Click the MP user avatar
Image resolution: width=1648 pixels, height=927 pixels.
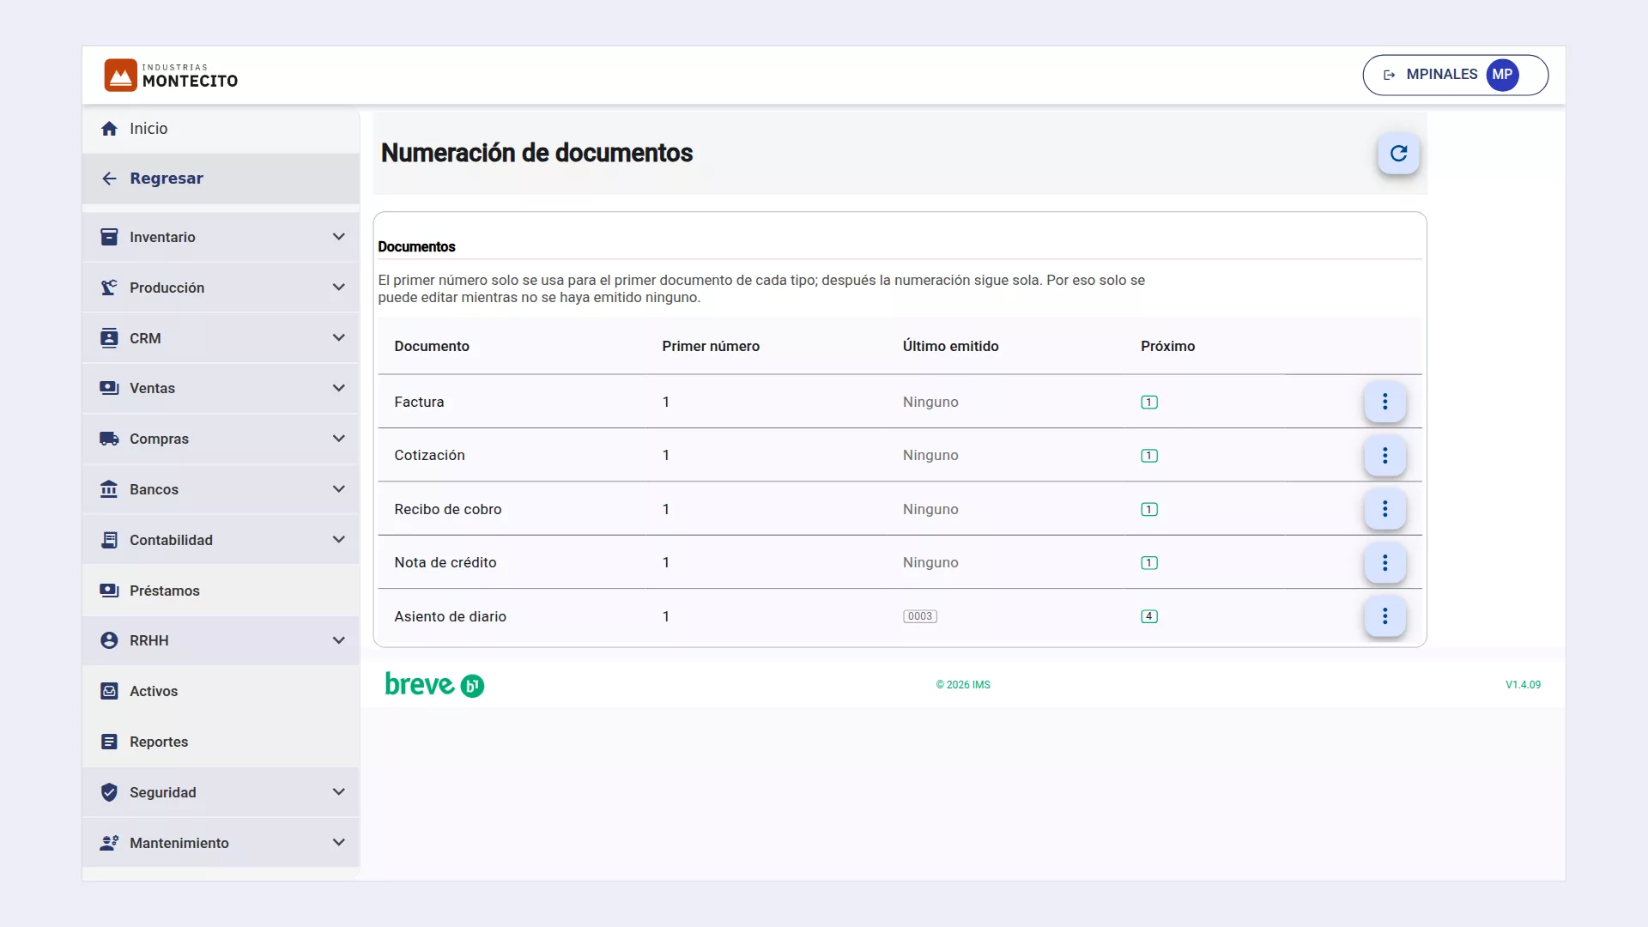coord(1502,75)
